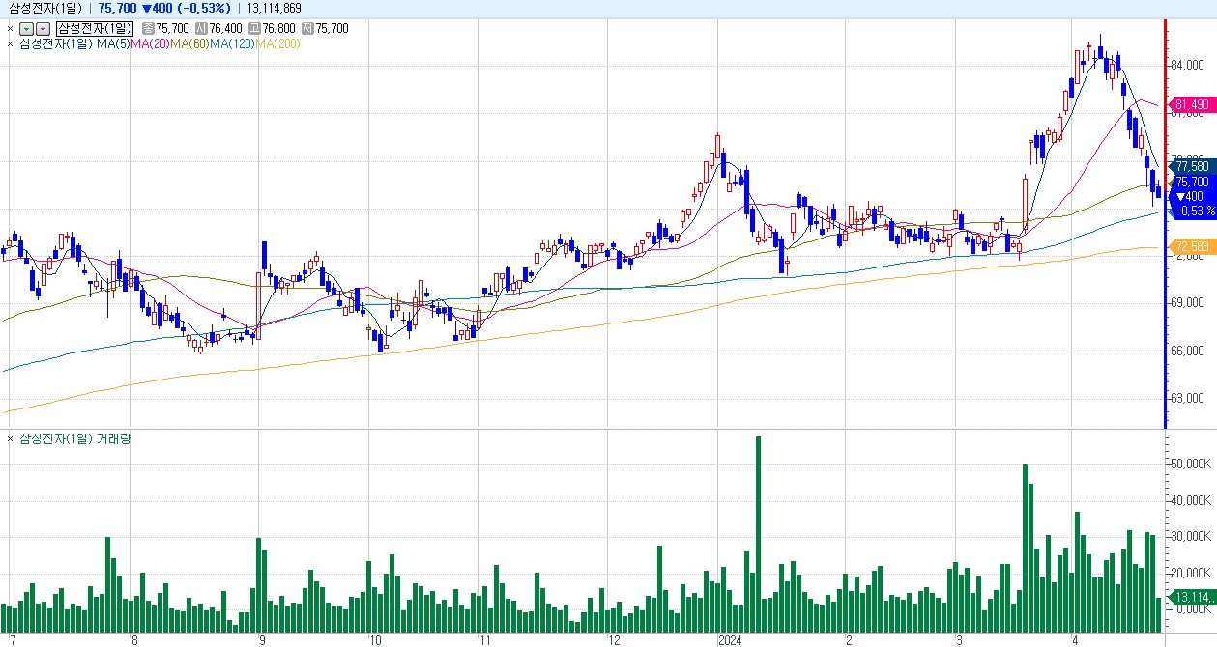The width and height of the screenshot is (1217, 647).
Task: Click the 종 closing price icon
Action: coord(148,28)
